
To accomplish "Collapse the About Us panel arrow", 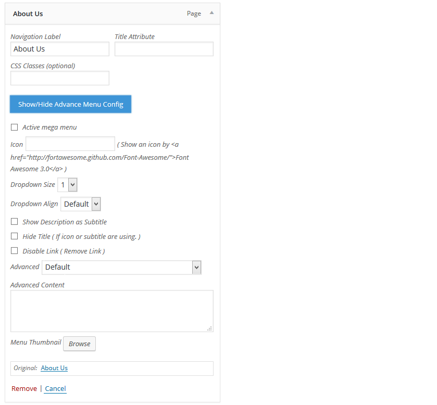I will (211, 13).
